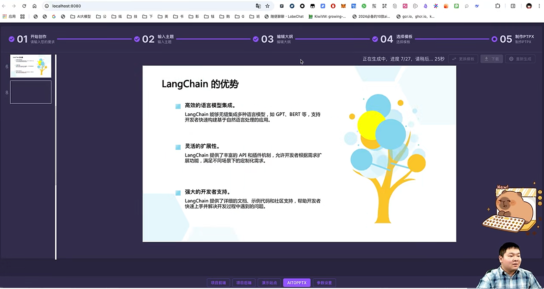The image size is (544, 289).
Task: Click the slide panel vertical scrollbar
Action: pos(56,145)
